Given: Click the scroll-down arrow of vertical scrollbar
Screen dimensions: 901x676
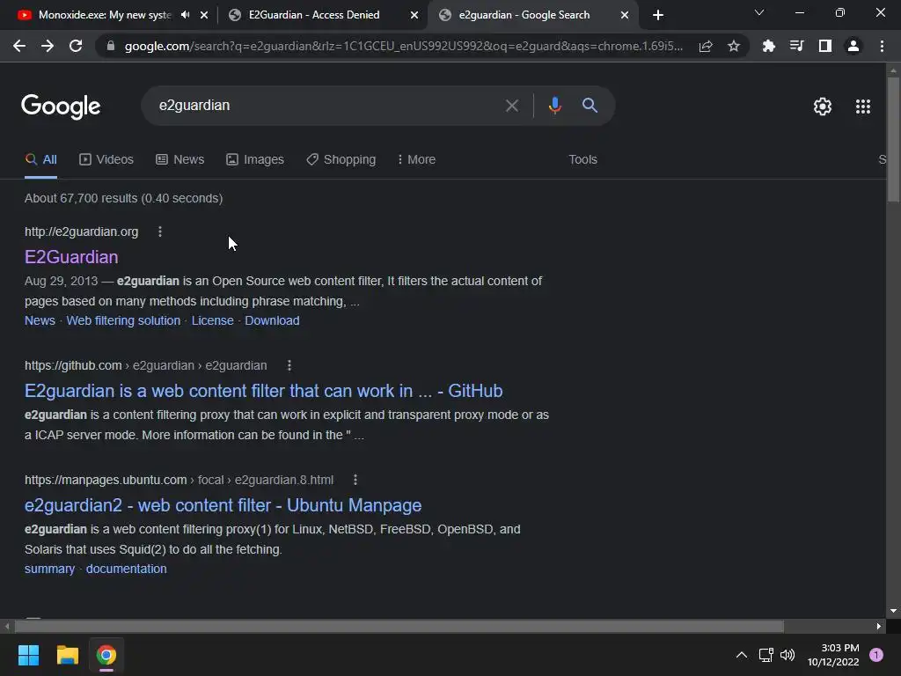Looking at the screenshot, I should click(893, 611).
